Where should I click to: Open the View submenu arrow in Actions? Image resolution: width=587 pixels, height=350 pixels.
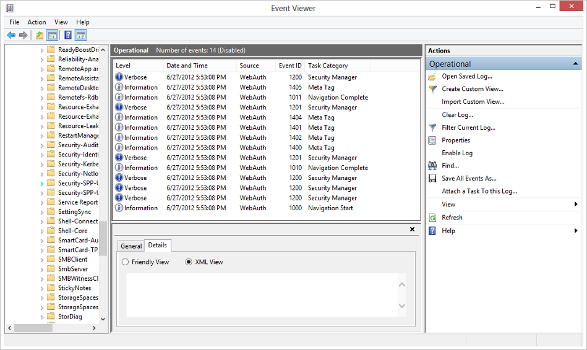[576, 204]
